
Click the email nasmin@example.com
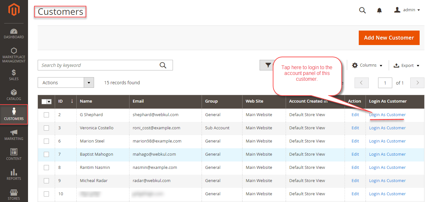155,167
